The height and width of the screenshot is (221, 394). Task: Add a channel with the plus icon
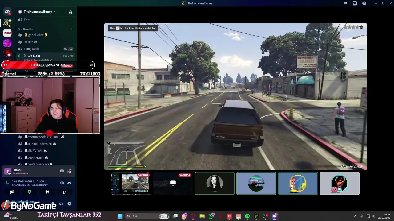pyautogui.click(x=72, y=29)
